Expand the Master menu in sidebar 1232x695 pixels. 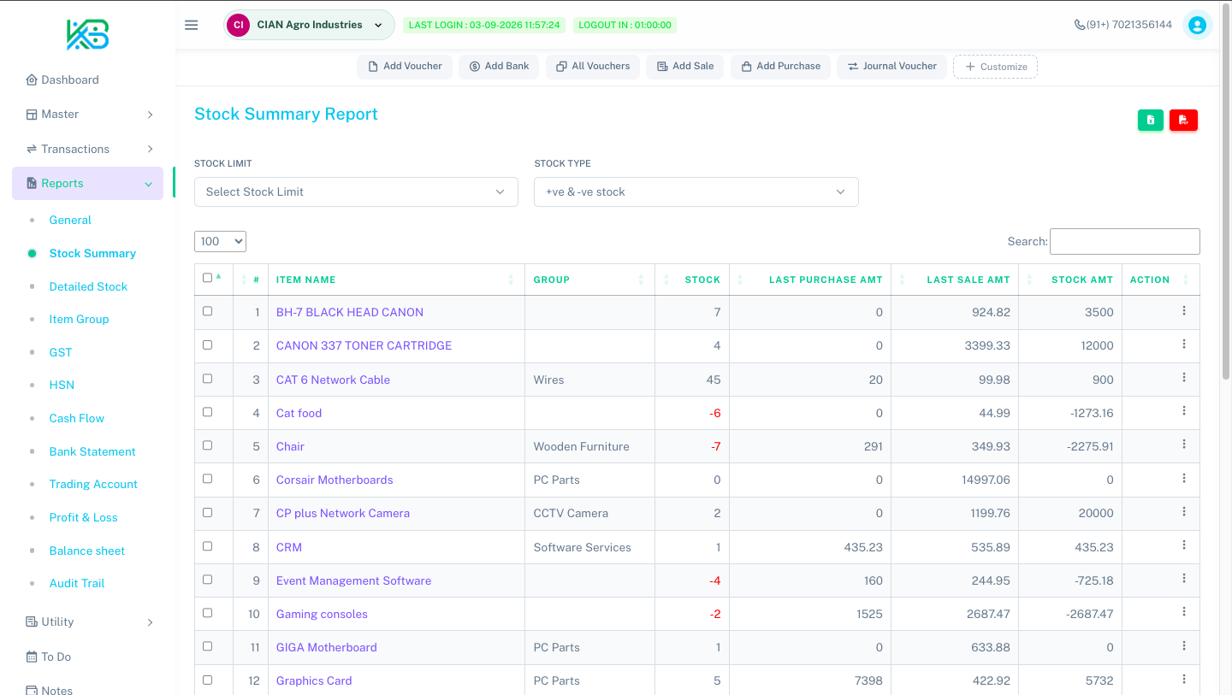88,114
